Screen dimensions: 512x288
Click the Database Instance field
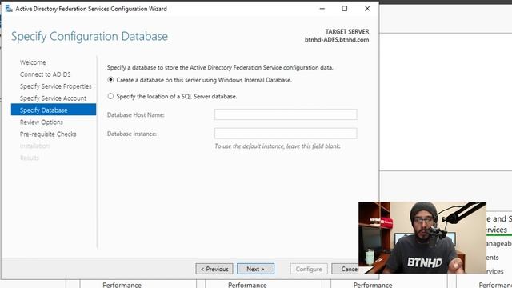[x=286, y=134]
